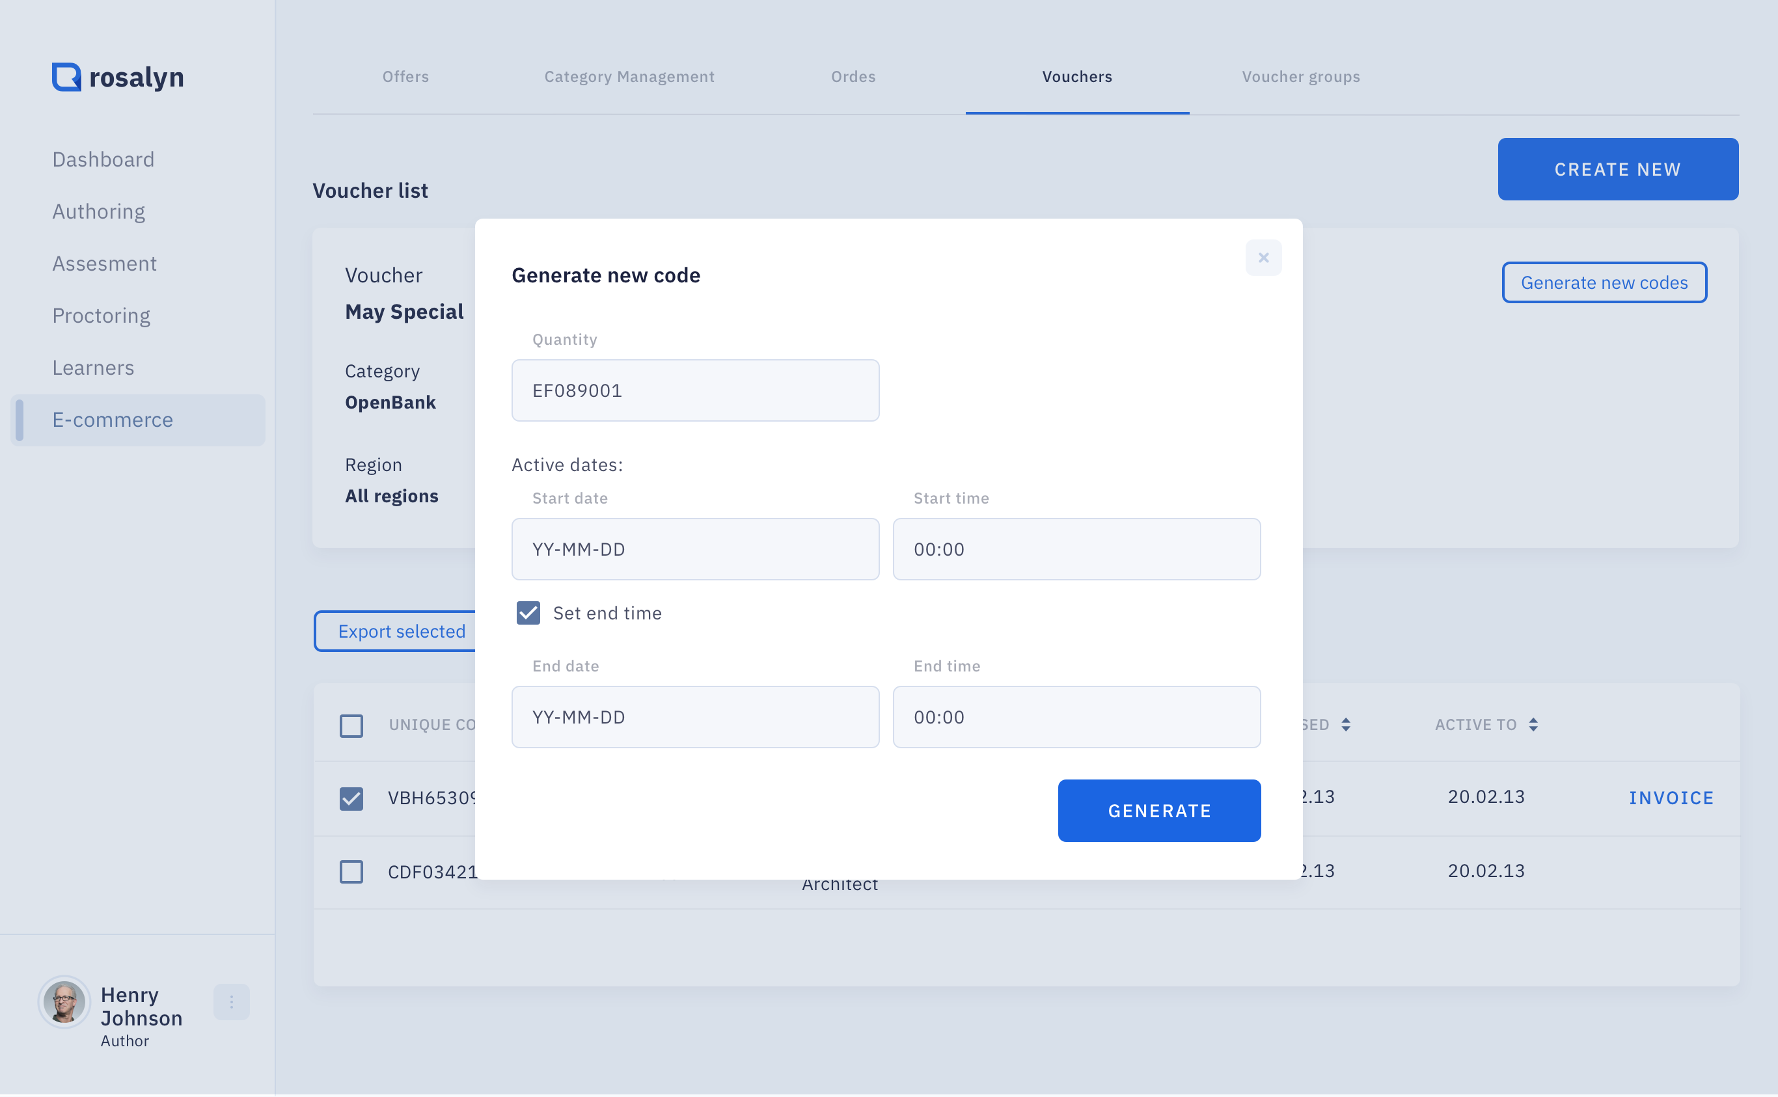Sort by the partially hidden column arrows
The width and height of the screenshot is (1778, 1097).
tap(1345, 725)
